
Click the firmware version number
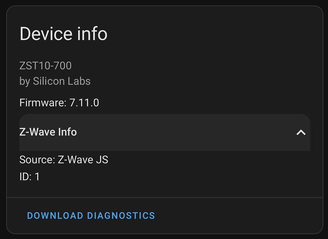[x=85, y=103]
